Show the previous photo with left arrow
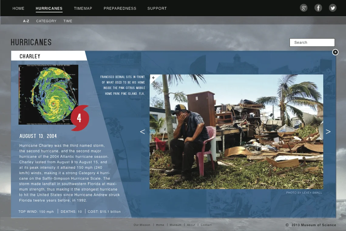The image size is (346, 231). click(x=143, y=132)
